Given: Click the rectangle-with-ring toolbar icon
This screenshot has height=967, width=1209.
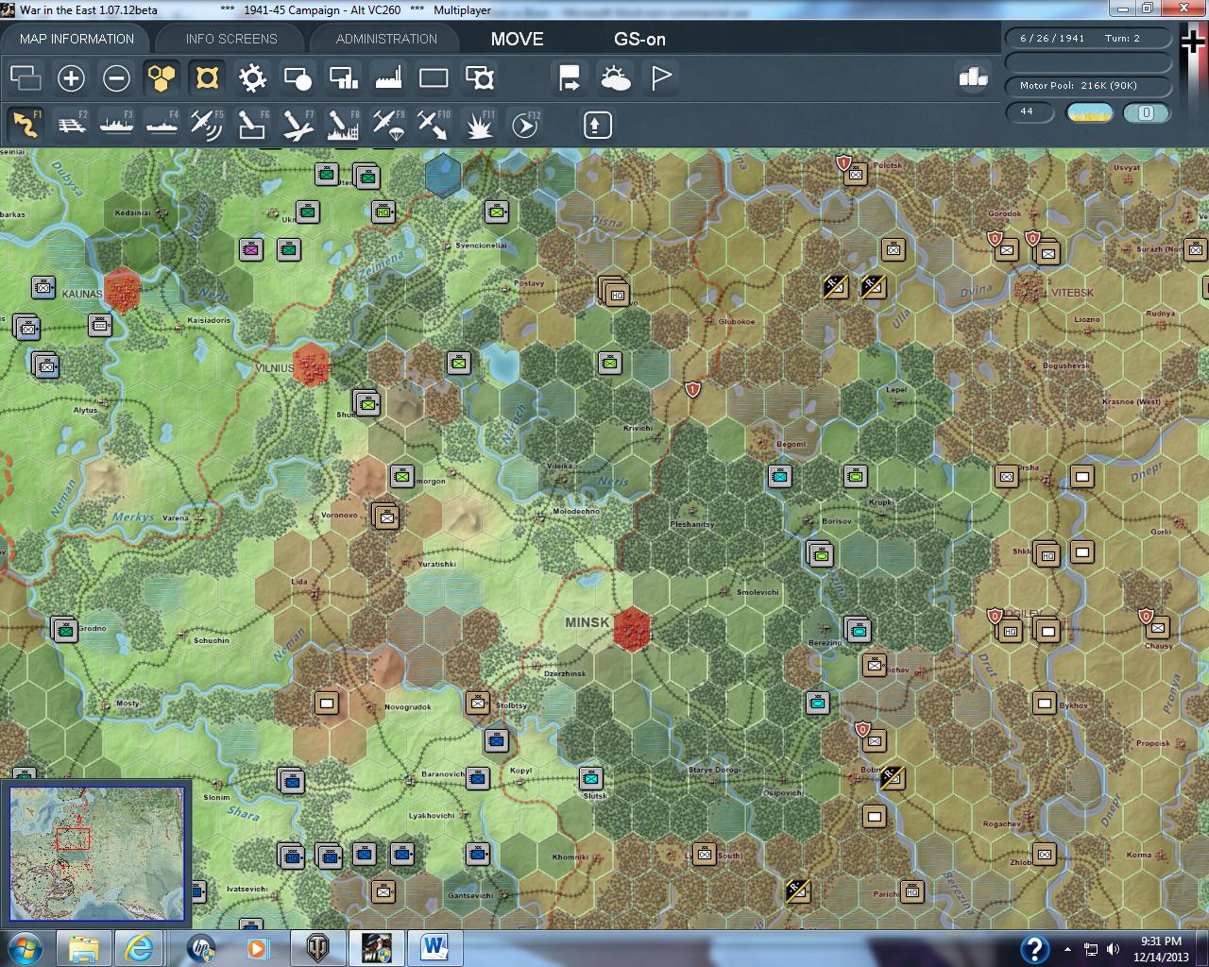Looking at the screenshot, I should (x=479, y=77).
